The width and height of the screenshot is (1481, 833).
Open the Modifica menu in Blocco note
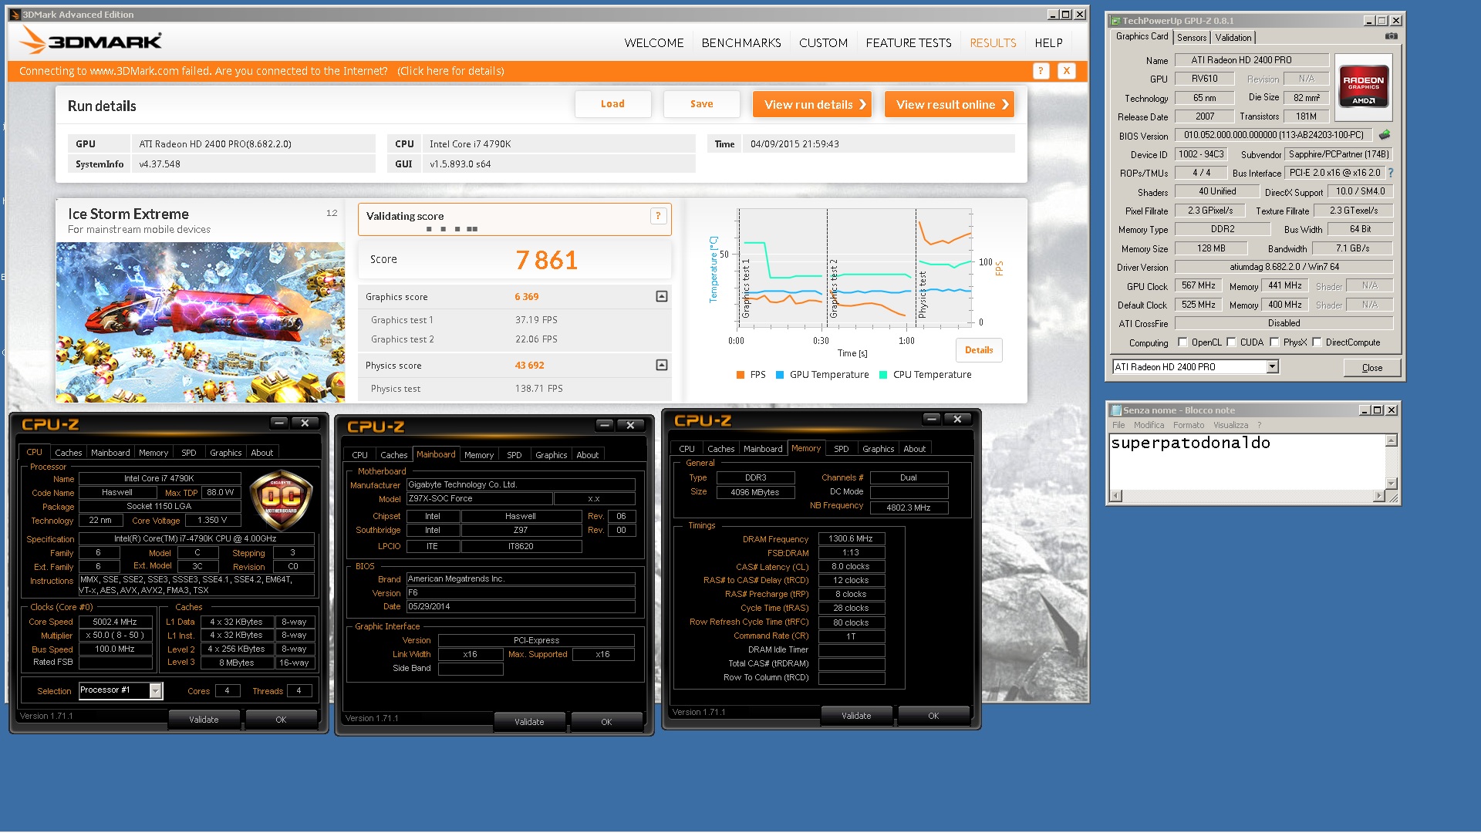click(x=1149, y=425)
